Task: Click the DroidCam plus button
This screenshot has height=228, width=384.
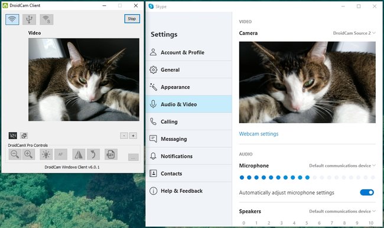Action: click(133, 136)
